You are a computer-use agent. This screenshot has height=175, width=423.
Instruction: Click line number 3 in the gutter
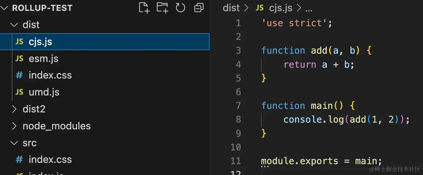[238, 50]
